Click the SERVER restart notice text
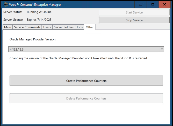Image resolution: width=173 pixels, height=126 pixels. 78,58
